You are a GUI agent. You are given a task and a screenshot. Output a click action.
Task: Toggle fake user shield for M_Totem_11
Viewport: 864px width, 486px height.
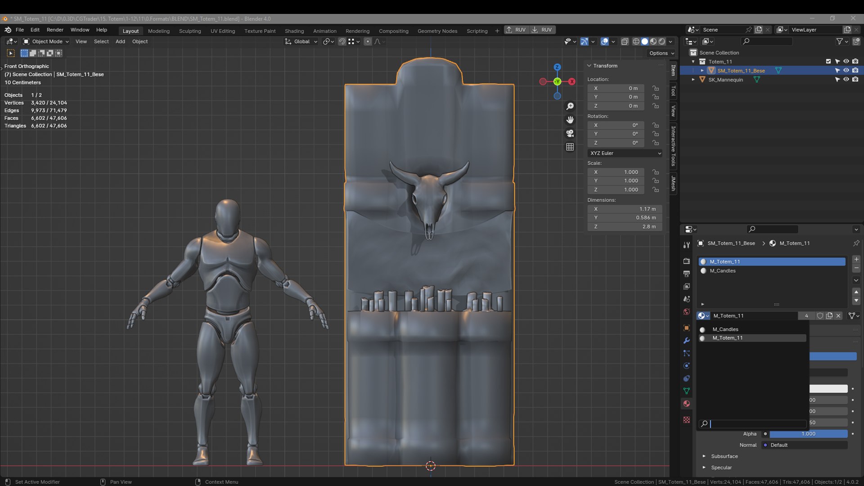(820, 316)
